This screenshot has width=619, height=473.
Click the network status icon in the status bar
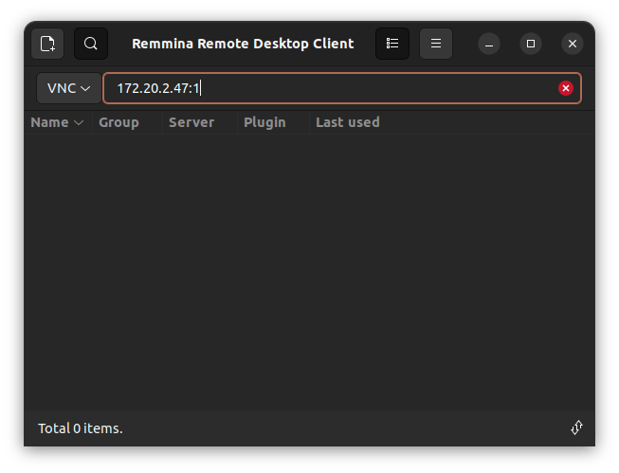click(576, 428)
